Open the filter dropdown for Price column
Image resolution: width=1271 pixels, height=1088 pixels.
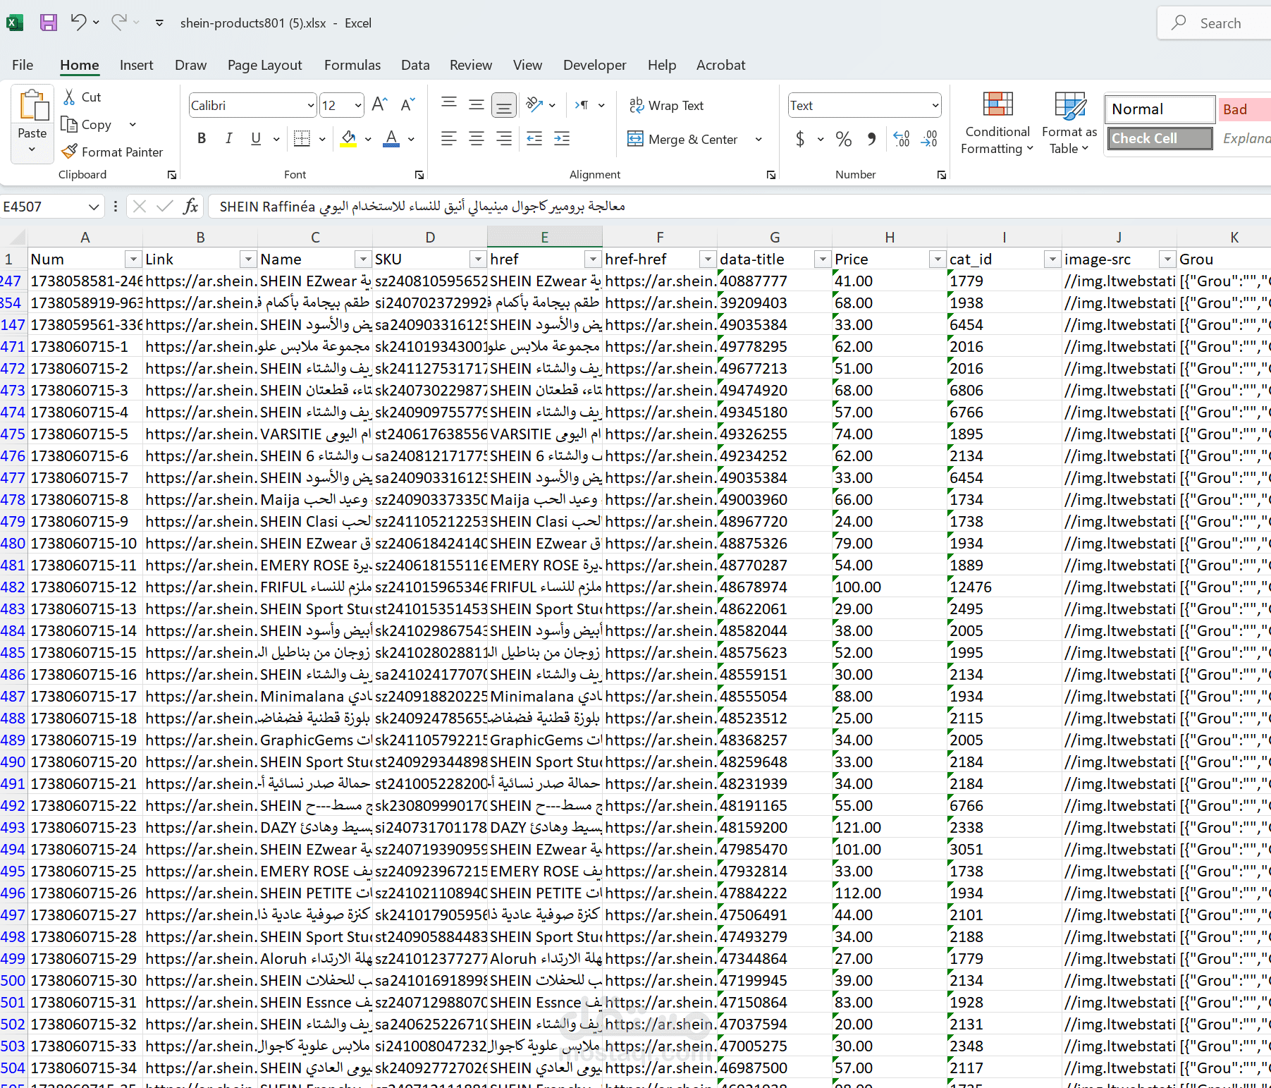pos(938,259)
